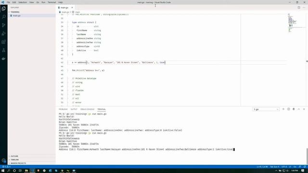This screenshot has height=173, width=308.
Task: Open Windows taskbar search
Action: pos(9,171)
